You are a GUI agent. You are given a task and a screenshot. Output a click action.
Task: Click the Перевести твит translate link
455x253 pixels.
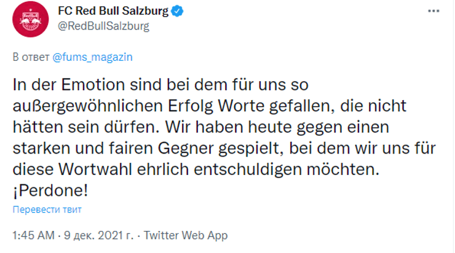pos(47,209)
